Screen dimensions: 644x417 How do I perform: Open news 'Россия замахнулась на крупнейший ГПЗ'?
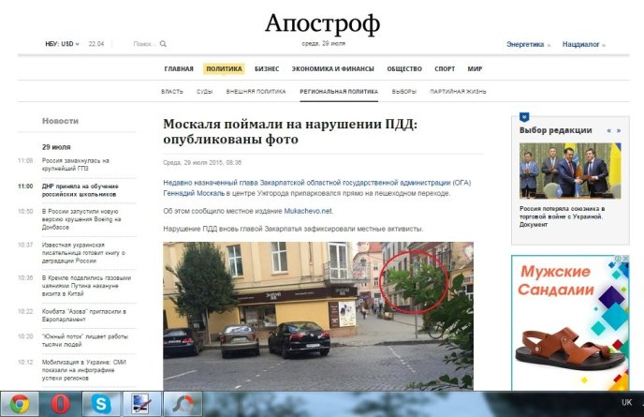76,165
